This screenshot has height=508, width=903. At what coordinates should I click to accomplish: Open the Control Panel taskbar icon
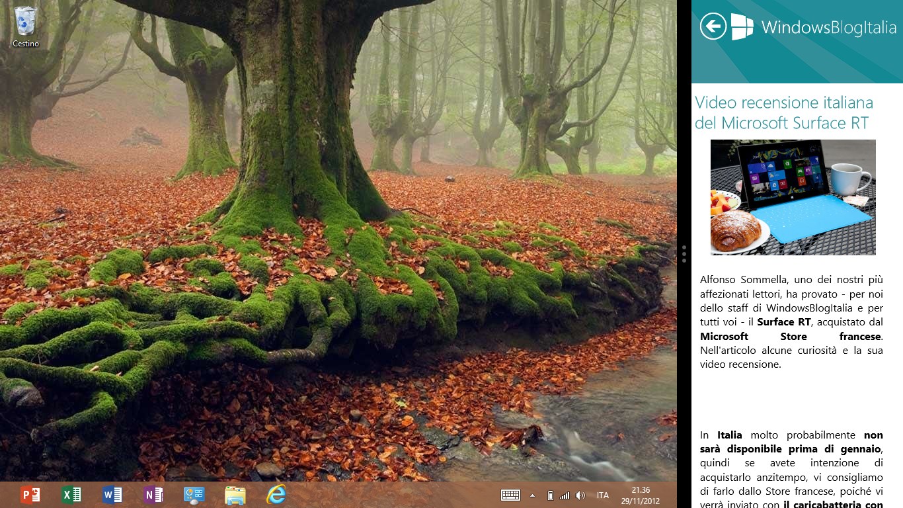(194, 495)
